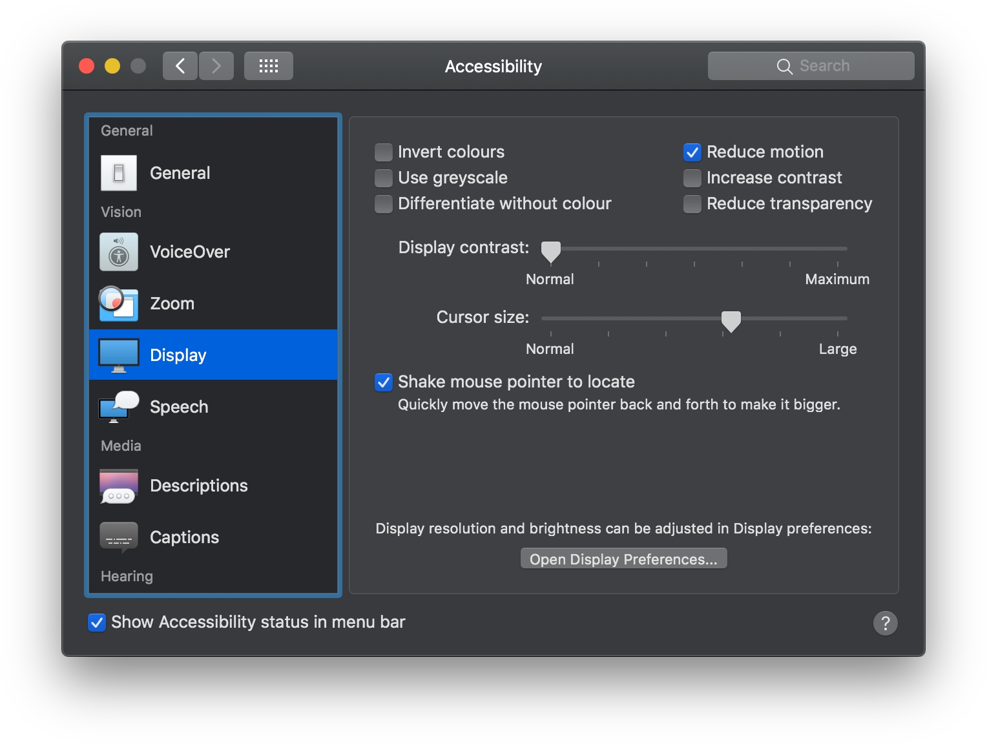
Task: Click the Display contrast: label
Action: click(464, 247)
